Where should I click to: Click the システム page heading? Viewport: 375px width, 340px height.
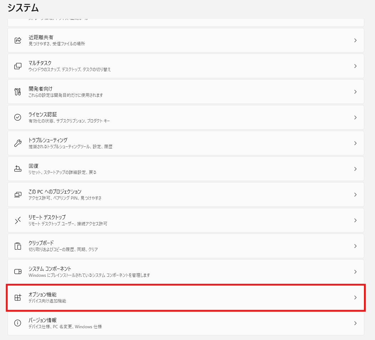click(x=23, y=8)
